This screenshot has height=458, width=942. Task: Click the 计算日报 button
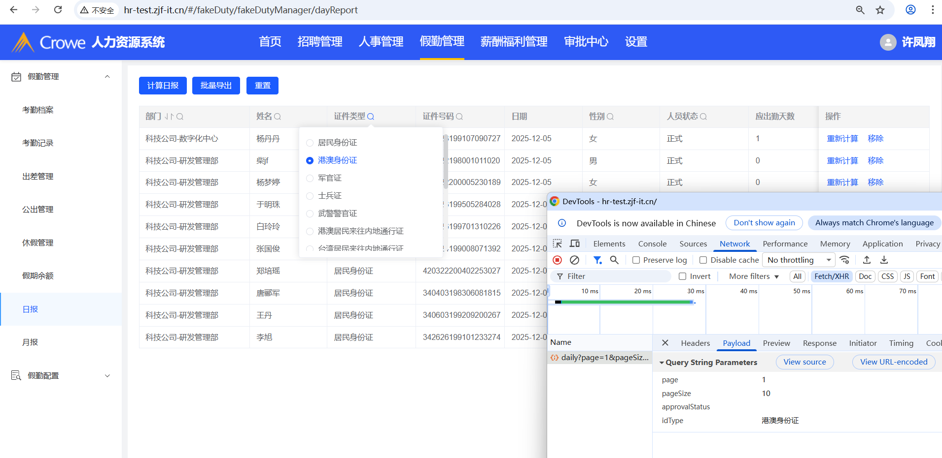click(163, 86)
